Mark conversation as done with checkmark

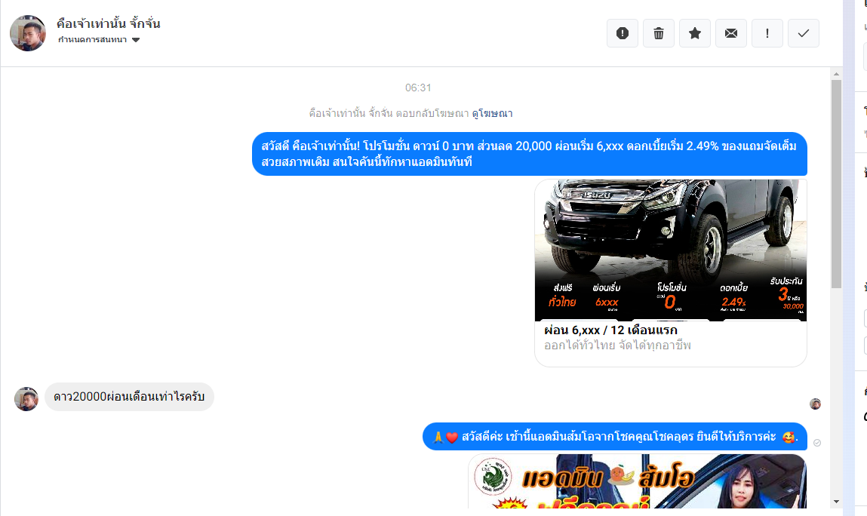(x=804, y=33)
